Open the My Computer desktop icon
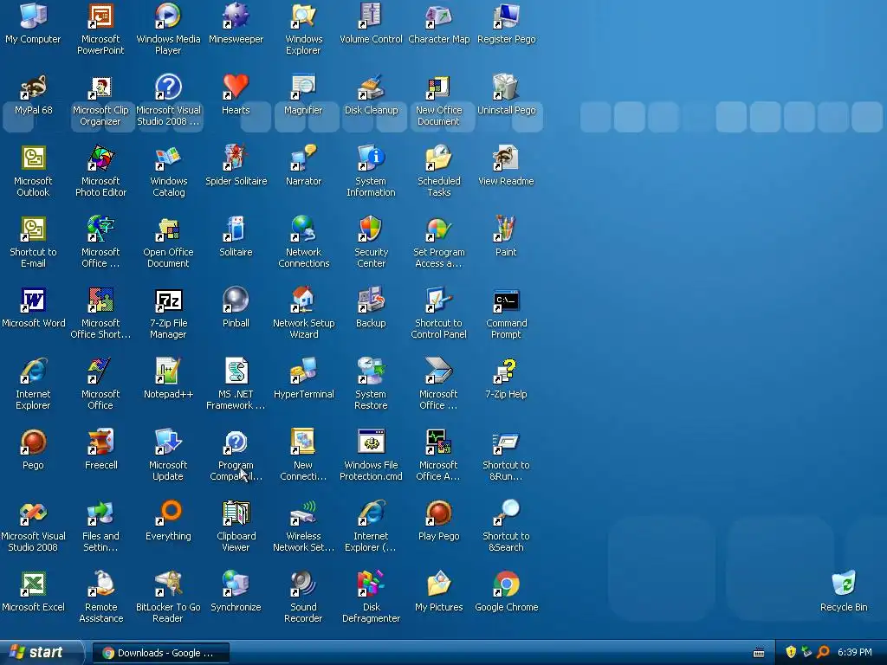 coord(34,16)
